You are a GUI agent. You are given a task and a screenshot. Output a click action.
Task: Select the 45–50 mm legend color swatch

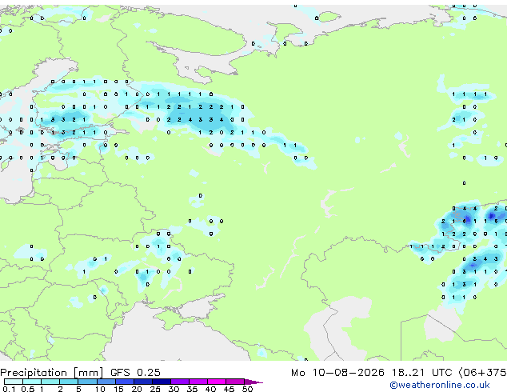(x=235, y=382)
